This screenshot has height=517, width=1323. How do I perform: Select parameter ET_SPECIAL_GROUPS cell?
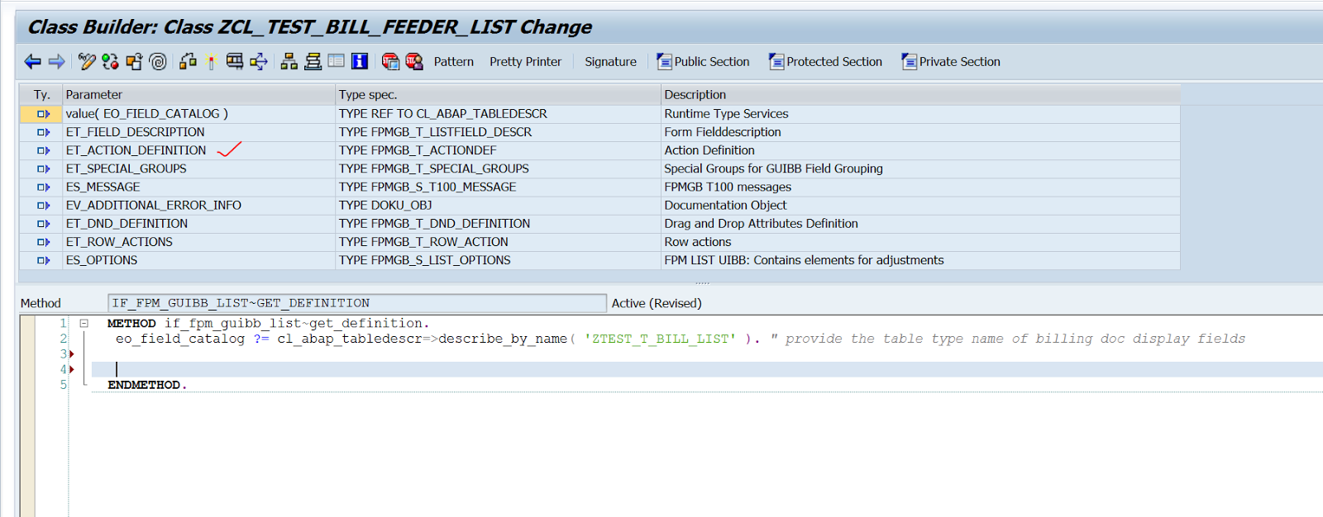(x=199, y=168)
